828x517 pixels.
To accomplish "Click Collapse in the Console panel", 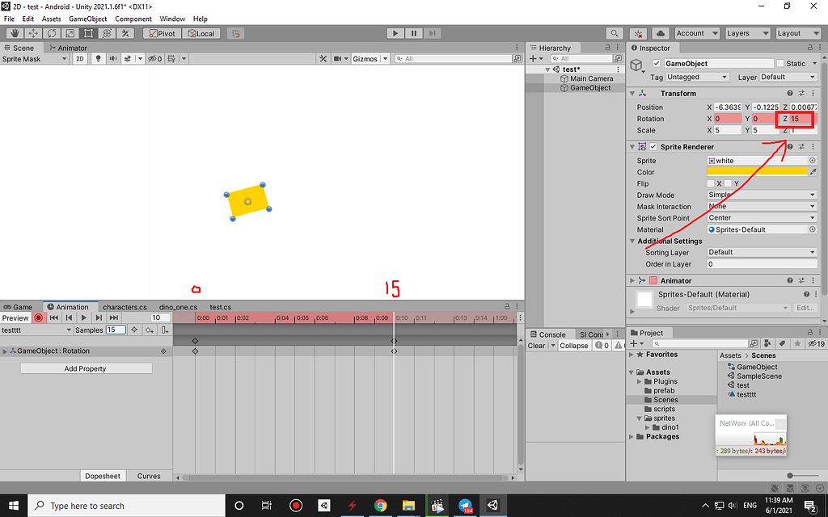I will pos(573,345).
